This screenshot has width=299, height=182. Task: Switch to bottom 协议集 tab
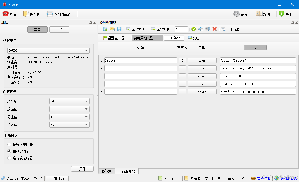(107, 171)
